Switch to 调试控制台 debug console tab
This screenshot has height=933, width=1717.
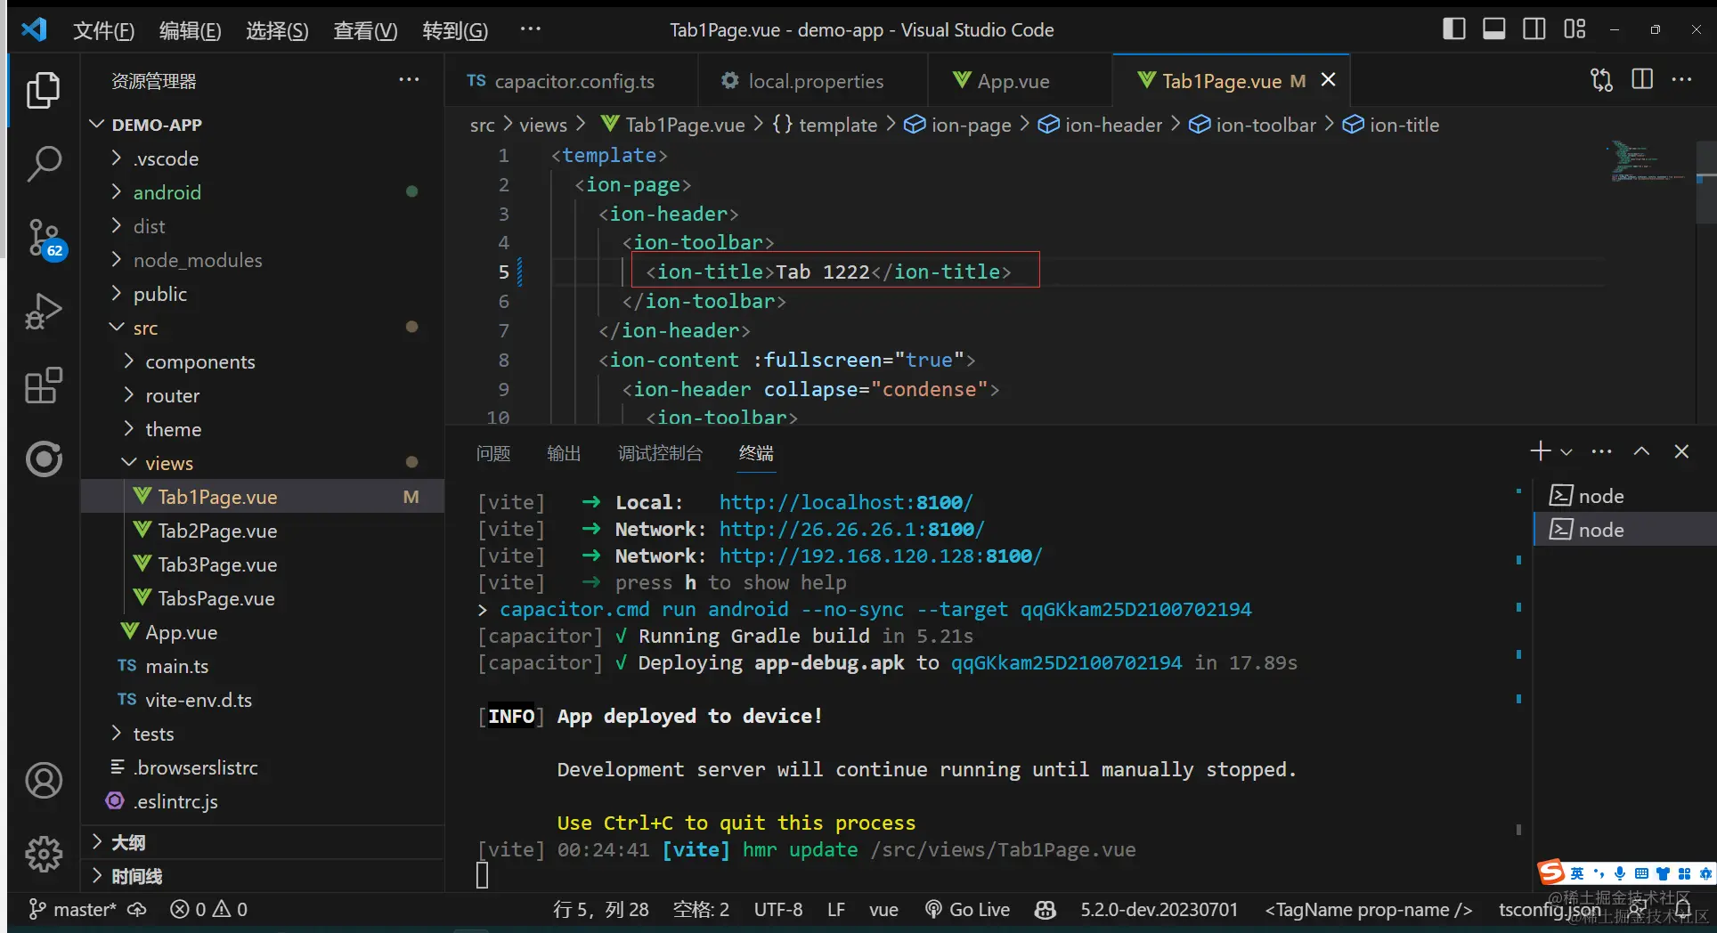(x=660, y=453)
